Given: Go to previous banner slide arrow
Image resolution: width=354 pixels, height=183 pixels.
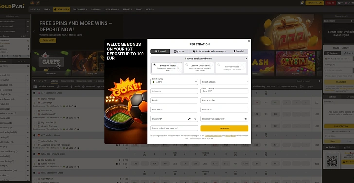Looking at the screenshot, I should 34,32.
